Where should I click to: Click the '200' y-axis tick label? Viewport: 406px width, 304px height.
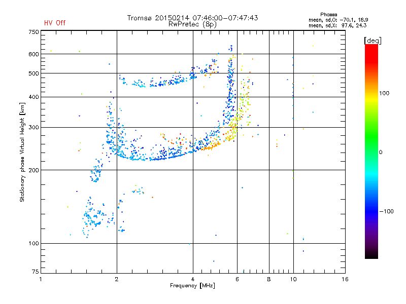(33, 170)
